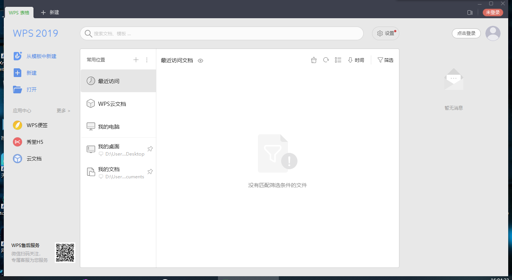512x280 pixels.
Task: Click the 暂无消息 envelope icon
Action: (x=454, y=79)
